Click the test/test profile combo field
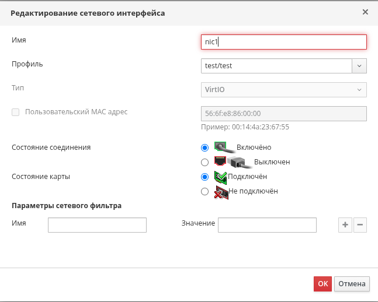Image resolution: width=378 pixels, height=302 pixels. click(x=276, y=66)
